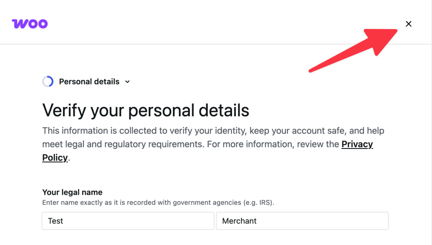Open the Privacy Policy link
This screenshot has width=432, height=245.
click(x=357, y=144)
